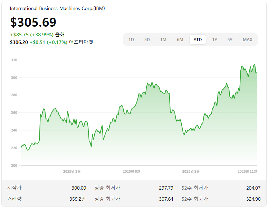Click the 2025년 9월 axis label
The image size is (268, 209).
click(x=191, y=171)
